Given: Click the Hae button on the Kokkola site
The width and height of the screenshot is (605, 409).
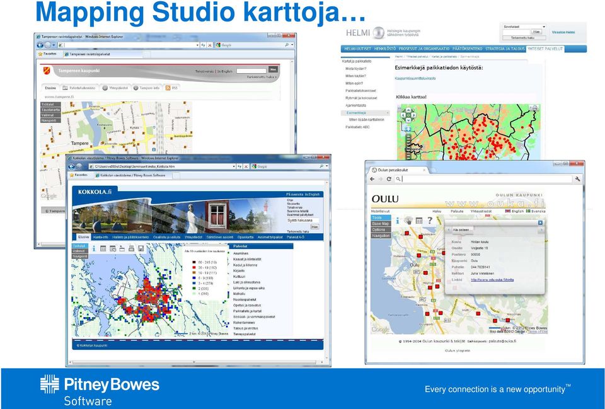Looking at the screenshot, I should click(x=314, y=227).
